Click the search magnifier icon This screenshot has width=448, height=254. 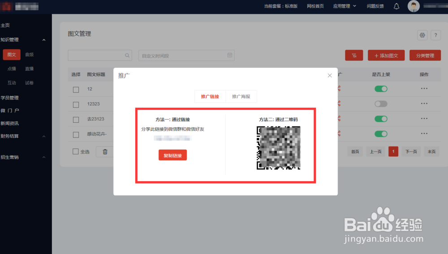tap(127, 55)
